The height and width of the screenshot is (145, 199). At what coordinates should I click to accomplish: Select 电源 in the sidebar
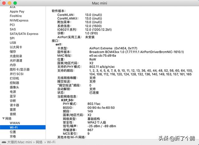(x=13, y=92)
